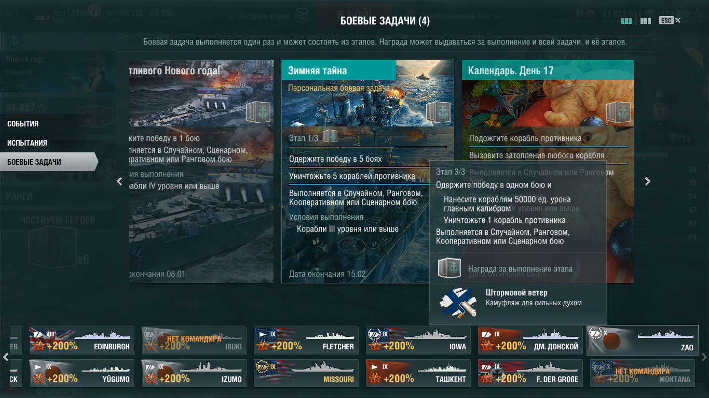709x398 pixels.
Task: Click the 'Дата окончания 15.02' text
Action: tap(328, 274)
